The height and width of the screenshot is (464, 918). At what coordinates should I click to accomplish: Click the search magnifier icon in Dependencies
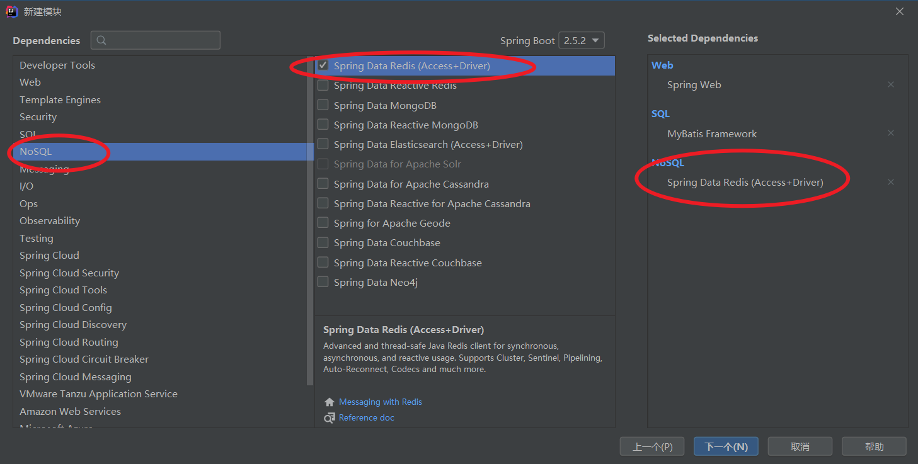101,40
